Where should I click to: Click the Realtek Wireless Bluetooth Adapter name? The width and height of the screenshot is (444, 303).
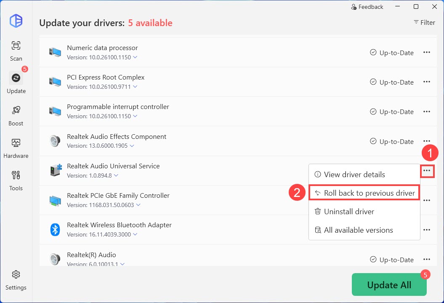119,225
